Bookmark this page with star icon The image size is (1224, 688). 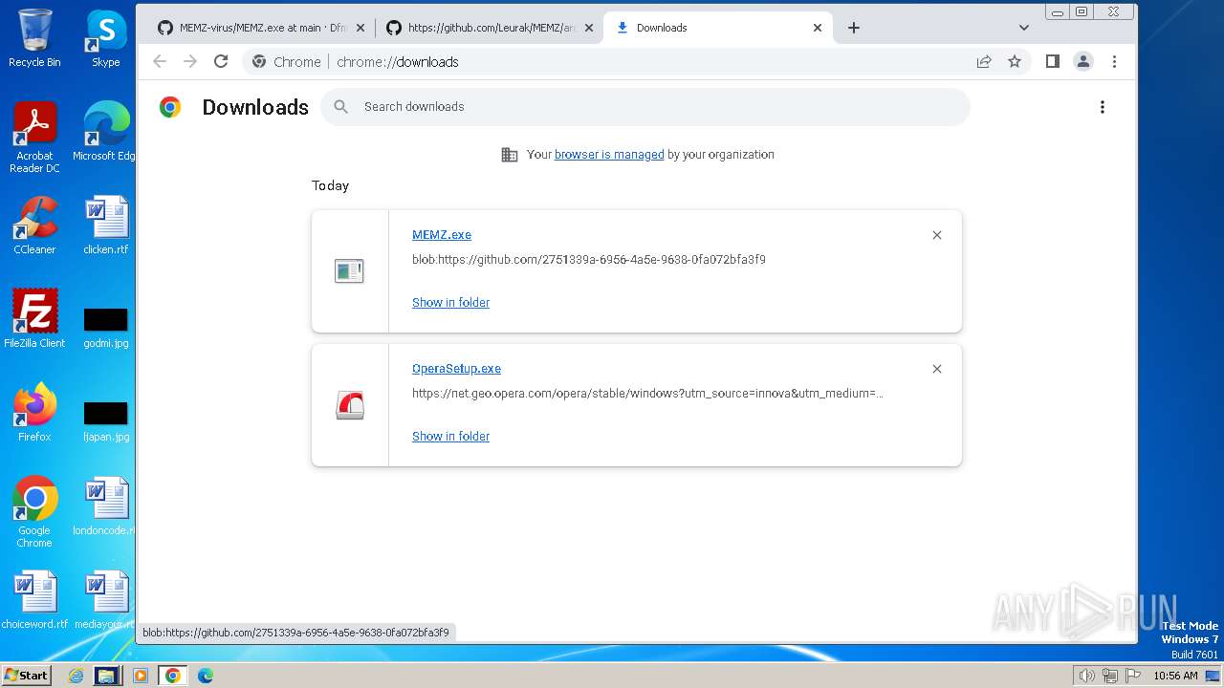point(1015,61)
